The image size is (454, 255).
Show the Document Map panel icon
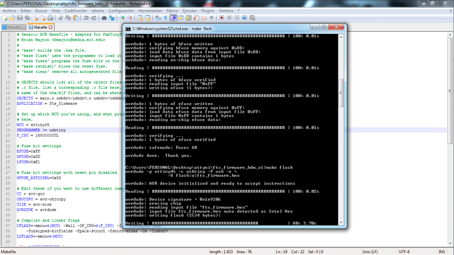click(189, 18)
